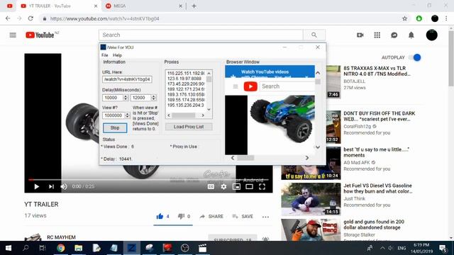The width and height of the screenshot is (454, 255).
Task: Open the RC MAYHEM channel link
Action: click(62, 237)
